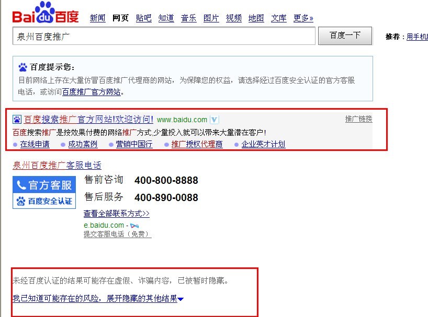428x317 pixels.
Task: Focus the search box containing 泉州百度推广
Action: [x=164, y=36]
